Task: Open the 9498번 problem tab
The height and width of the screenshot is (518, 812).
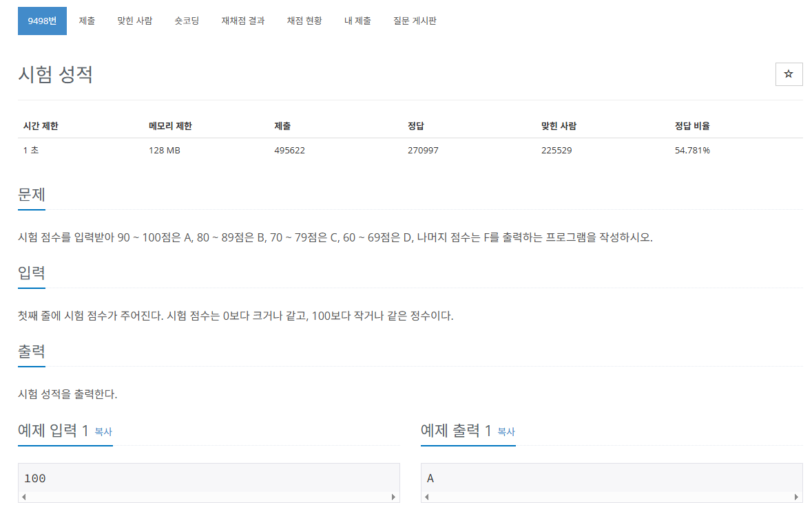Action: 42,21
